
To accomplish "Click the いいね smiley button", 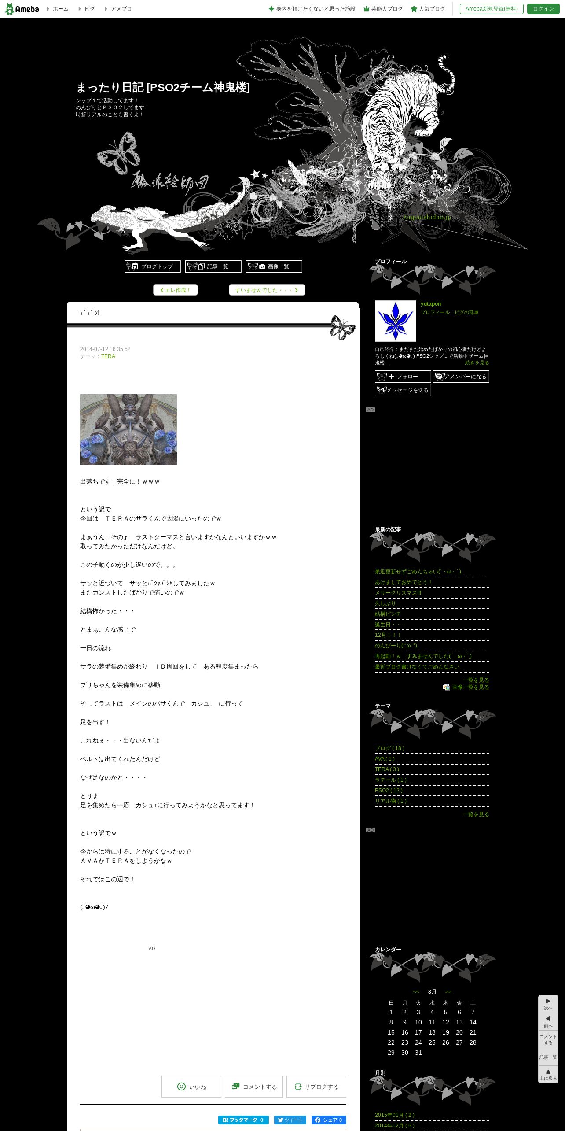I will [x=191, y=1087].
